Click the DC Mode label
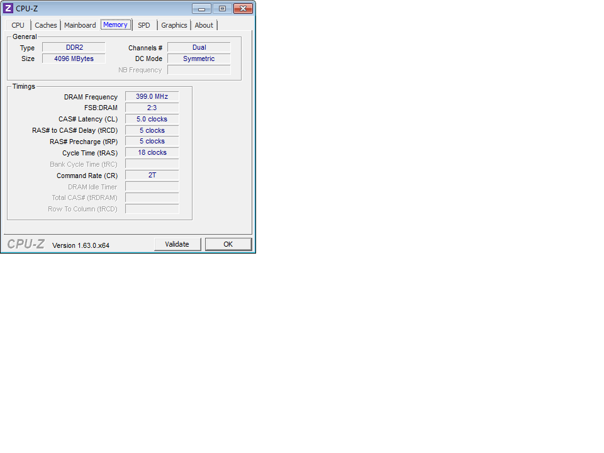604x453 pixels. point(148,59)
